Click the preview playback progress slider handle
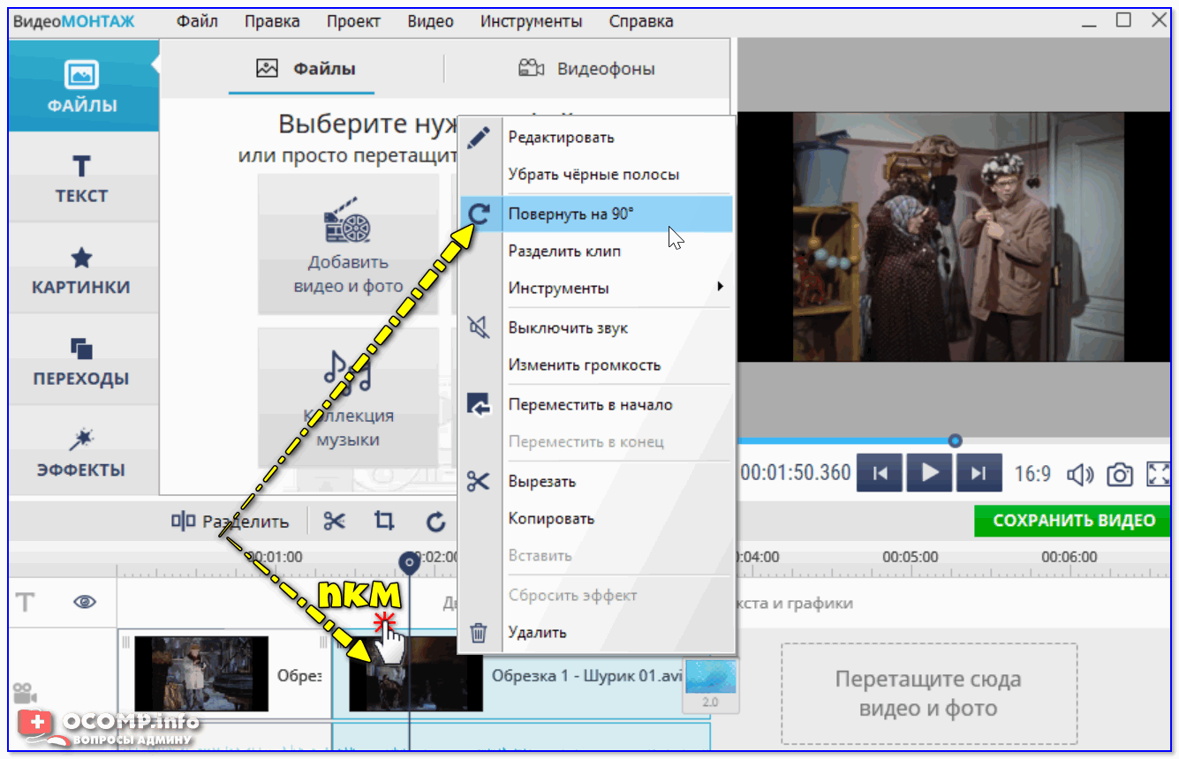The width and height of the screenshot is (1179, 759). [955, 440]
